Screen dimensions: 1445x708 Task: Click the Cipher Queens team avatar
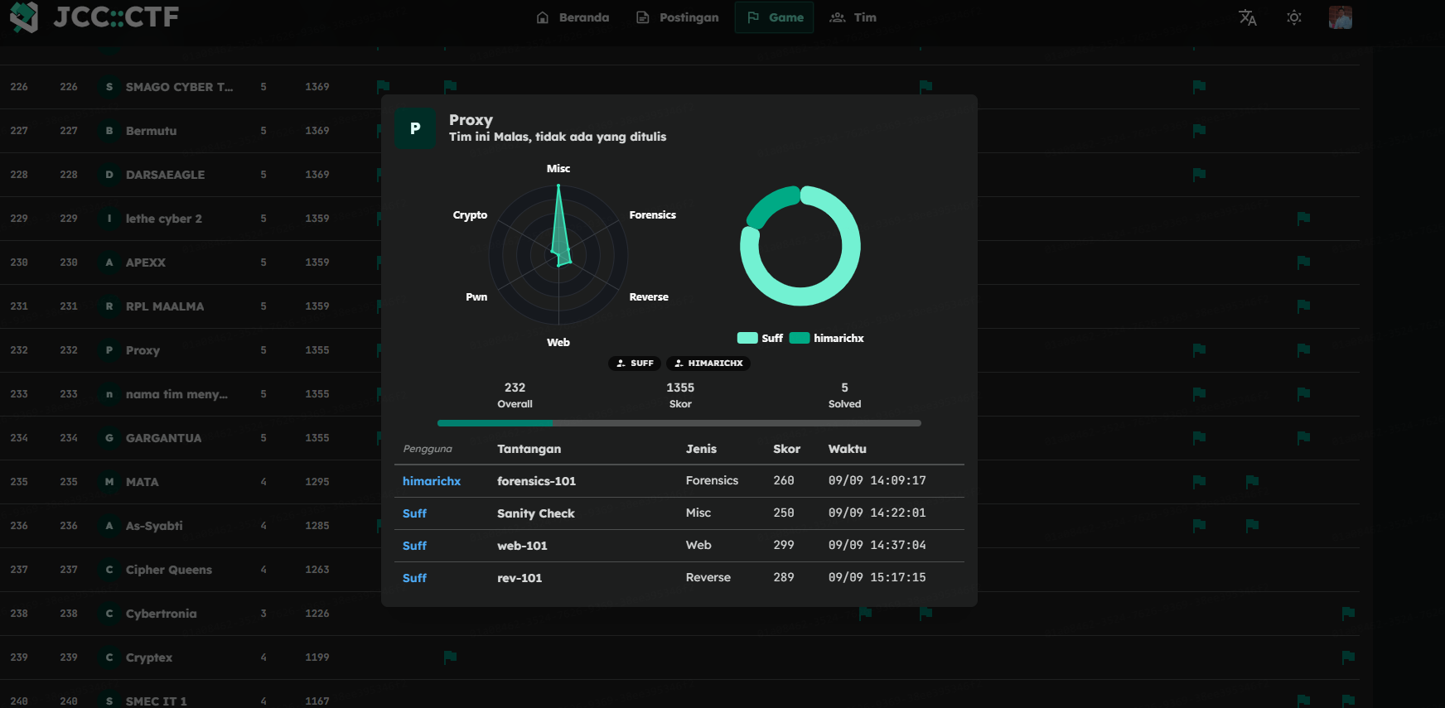click(109, 570)
